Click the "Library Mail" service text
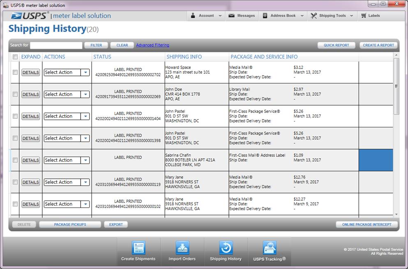Screen dimensions: 408x269 pos(240,89)
